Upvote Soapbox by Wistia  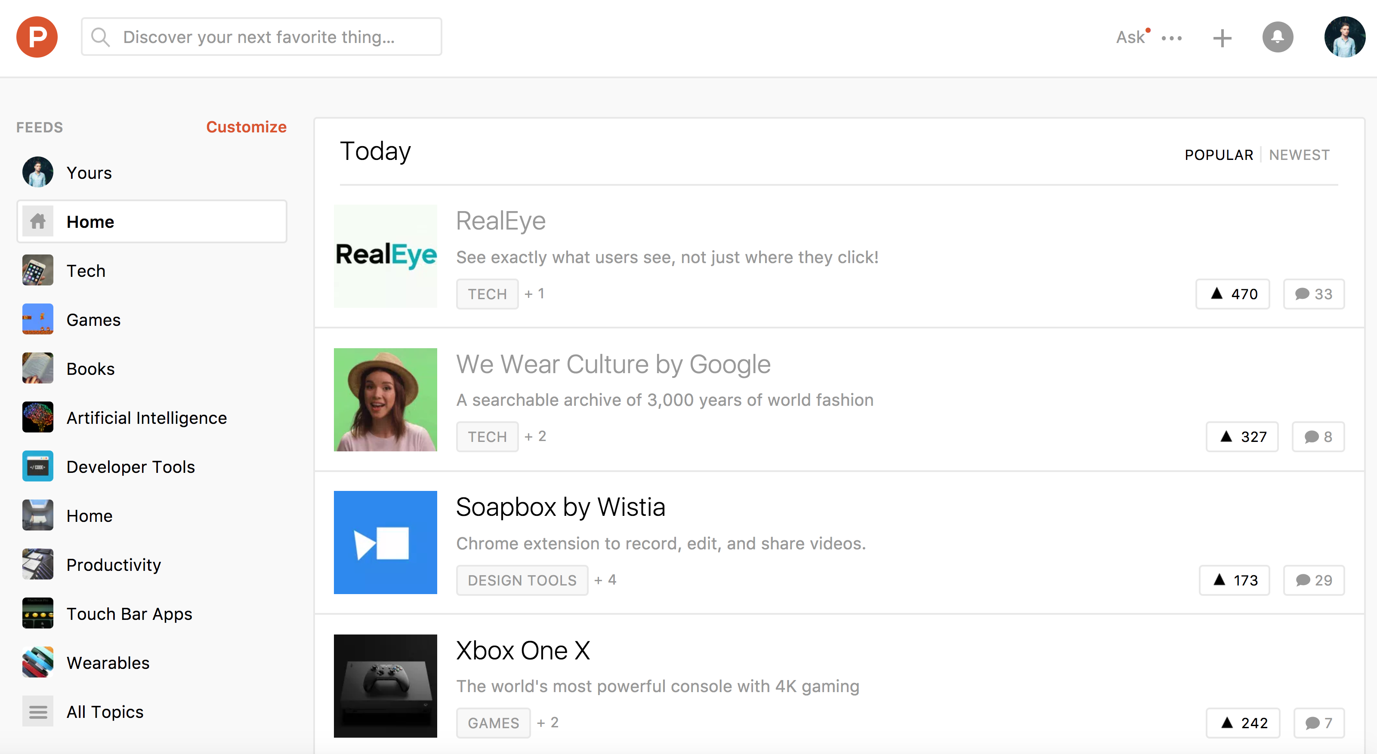1234,580
